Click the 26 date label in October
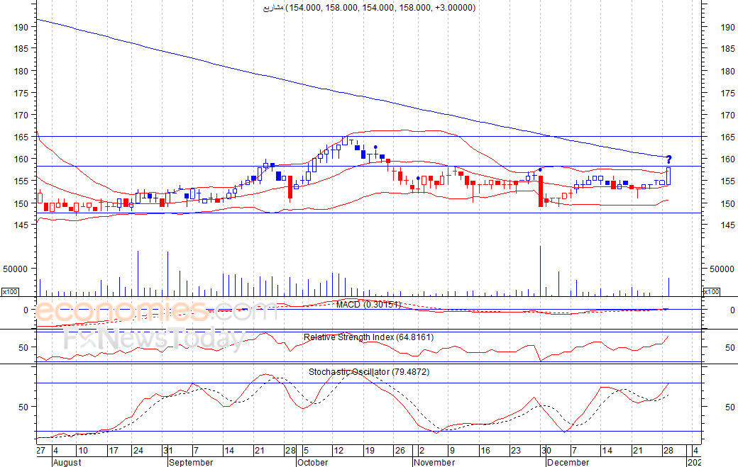Viewport: 738px width, 467px height. [400, 451]
